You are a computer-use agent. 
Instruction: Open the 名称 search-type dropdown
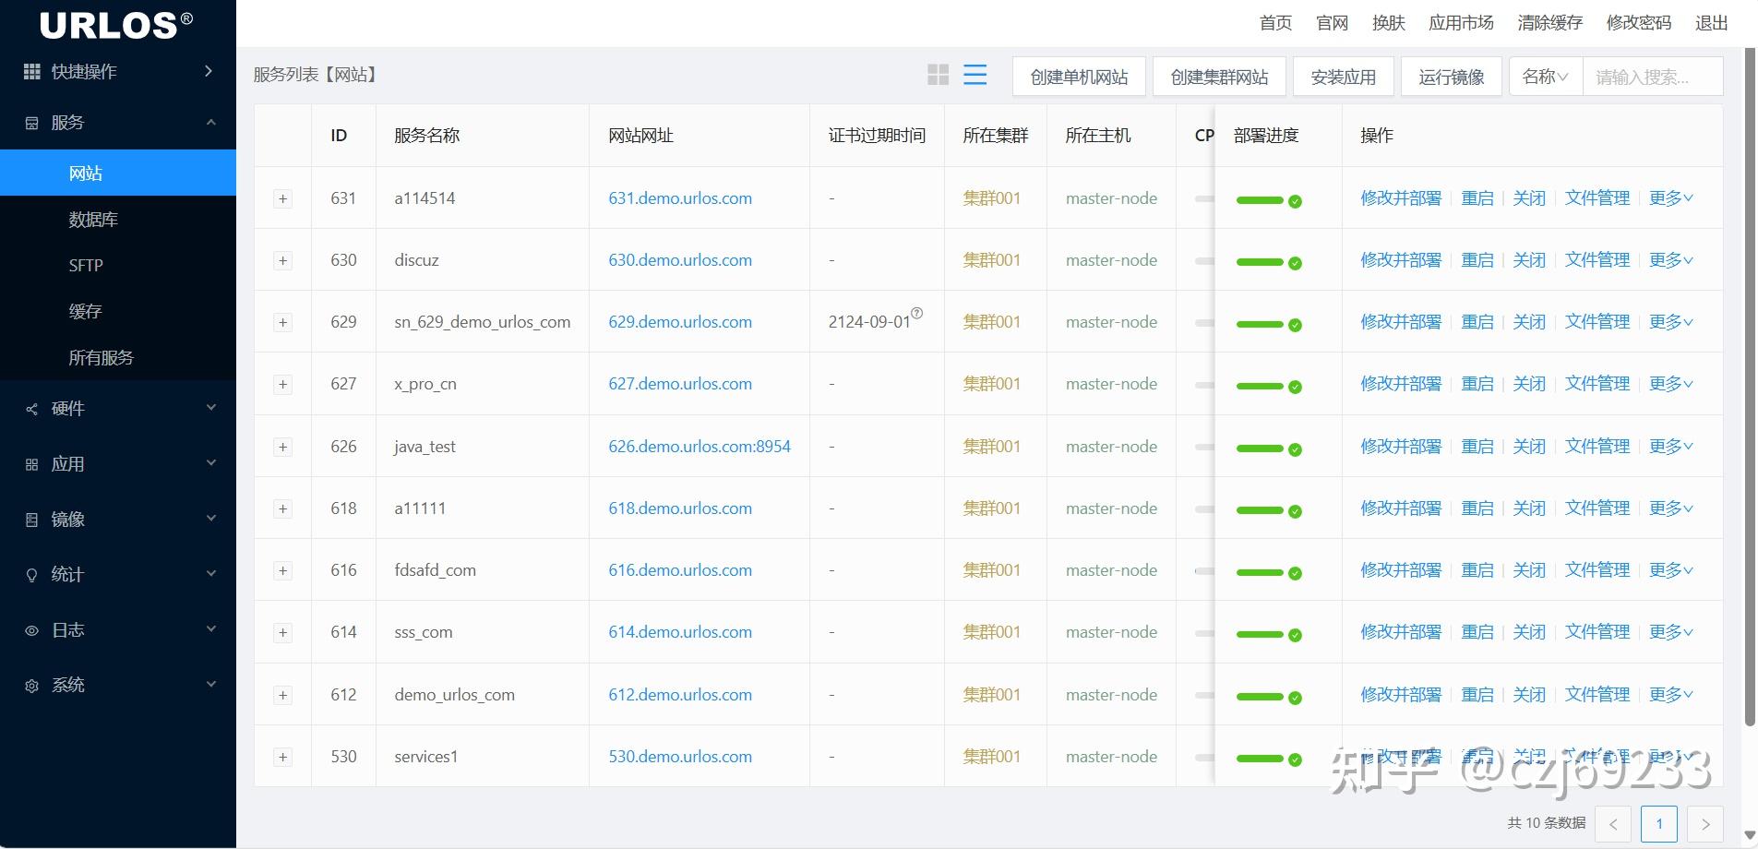(1546, 77)
